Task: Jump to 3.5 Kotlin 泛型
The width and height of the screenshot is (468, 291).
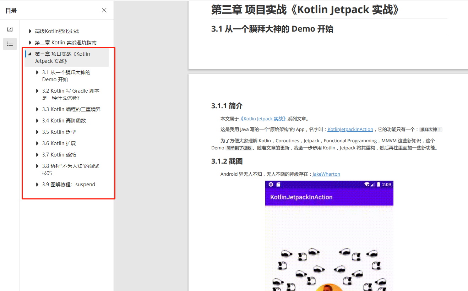Action: pyautogui.click(x=59, y=132)
